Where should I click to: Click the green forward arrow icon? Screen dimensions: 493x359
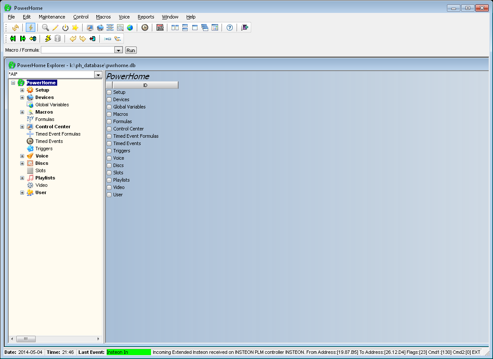click(x=23, y=39)
